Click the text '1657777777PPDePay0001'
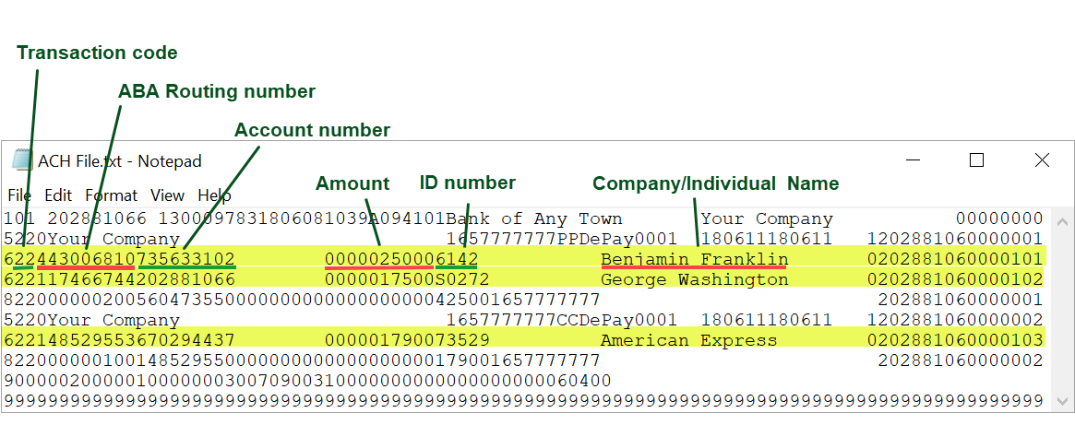The image size is (1075, 425). point(562,239)
